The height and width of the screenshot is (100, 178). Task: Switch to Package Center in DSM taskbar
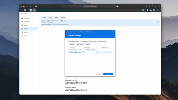click(31, 10)
